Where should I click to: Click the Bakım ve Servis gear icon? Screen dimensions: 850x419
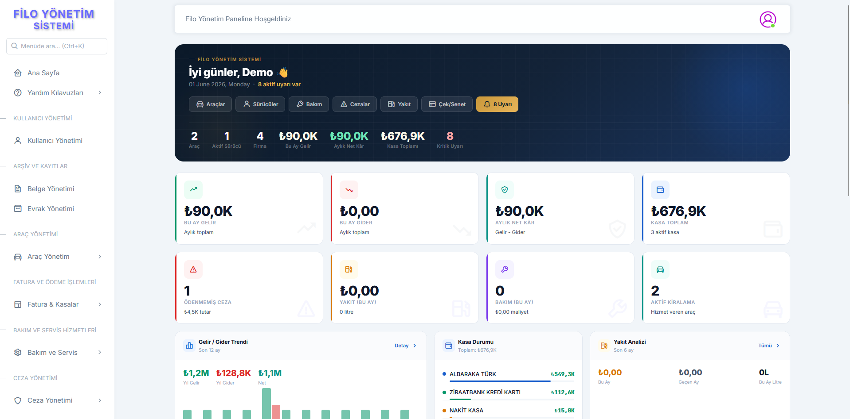coord(18,353)
